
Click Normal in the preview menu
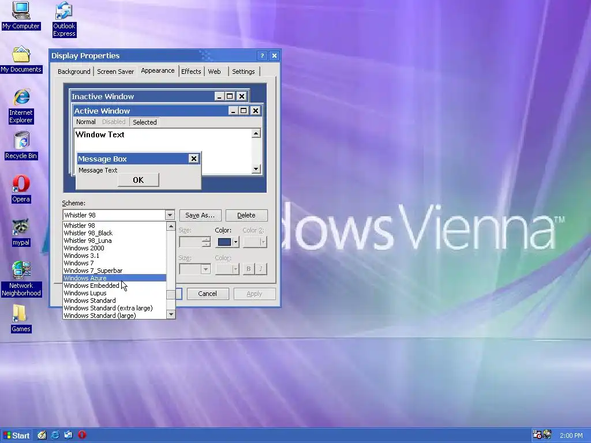pos(85,122)
